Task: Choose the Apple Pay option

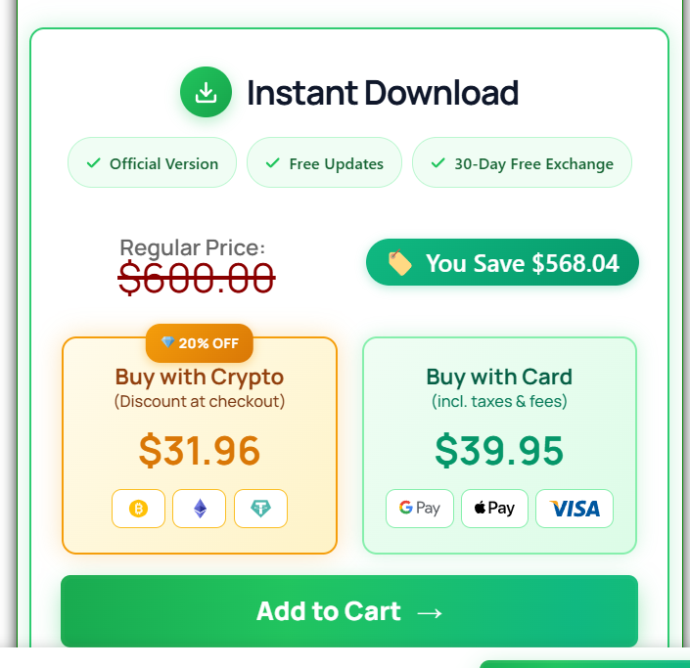Action: (494, 509)
